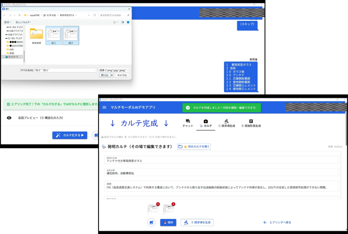Select the JUN folder in navigation tree
The image size is (348, 234).
click(11, 50)
